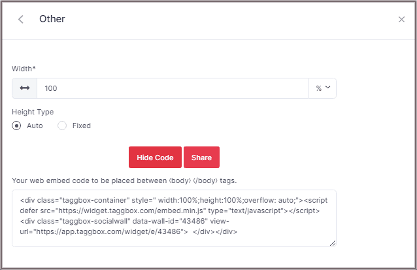The height and width of the screenshot is (270, 417).
Task: Open the % unit dropdown
Action: (x=322, y=88)
